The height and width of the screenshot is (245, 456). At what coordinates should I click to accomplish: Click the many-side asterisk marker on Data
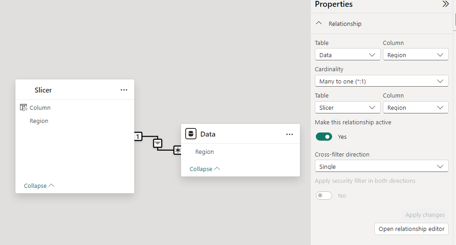[x=177, y=150]
